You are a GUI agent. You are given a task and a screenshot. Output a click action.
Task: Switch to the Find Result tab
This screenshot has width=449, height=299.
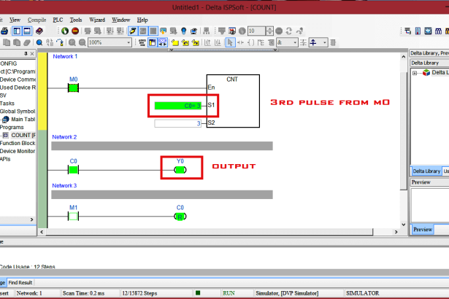pos(20,283)
